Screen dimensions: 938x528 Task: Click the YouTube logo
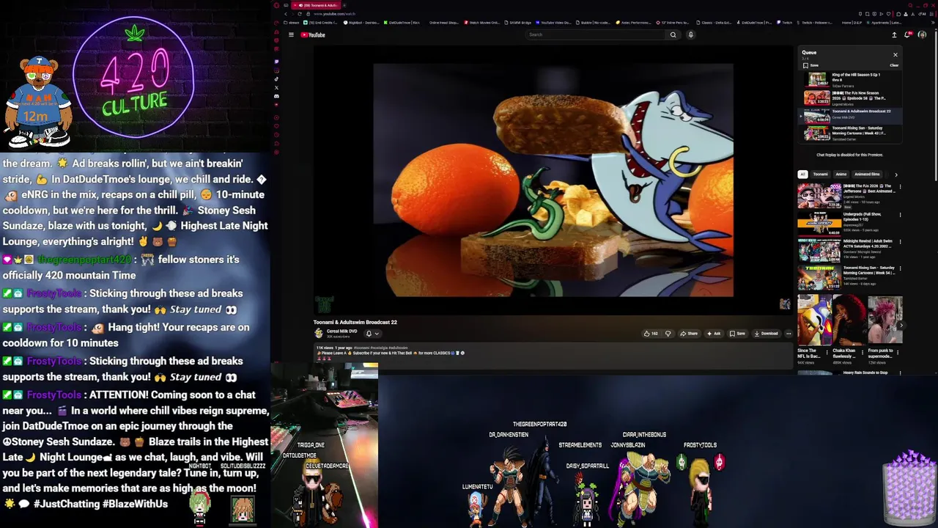(x=313, y=34)
